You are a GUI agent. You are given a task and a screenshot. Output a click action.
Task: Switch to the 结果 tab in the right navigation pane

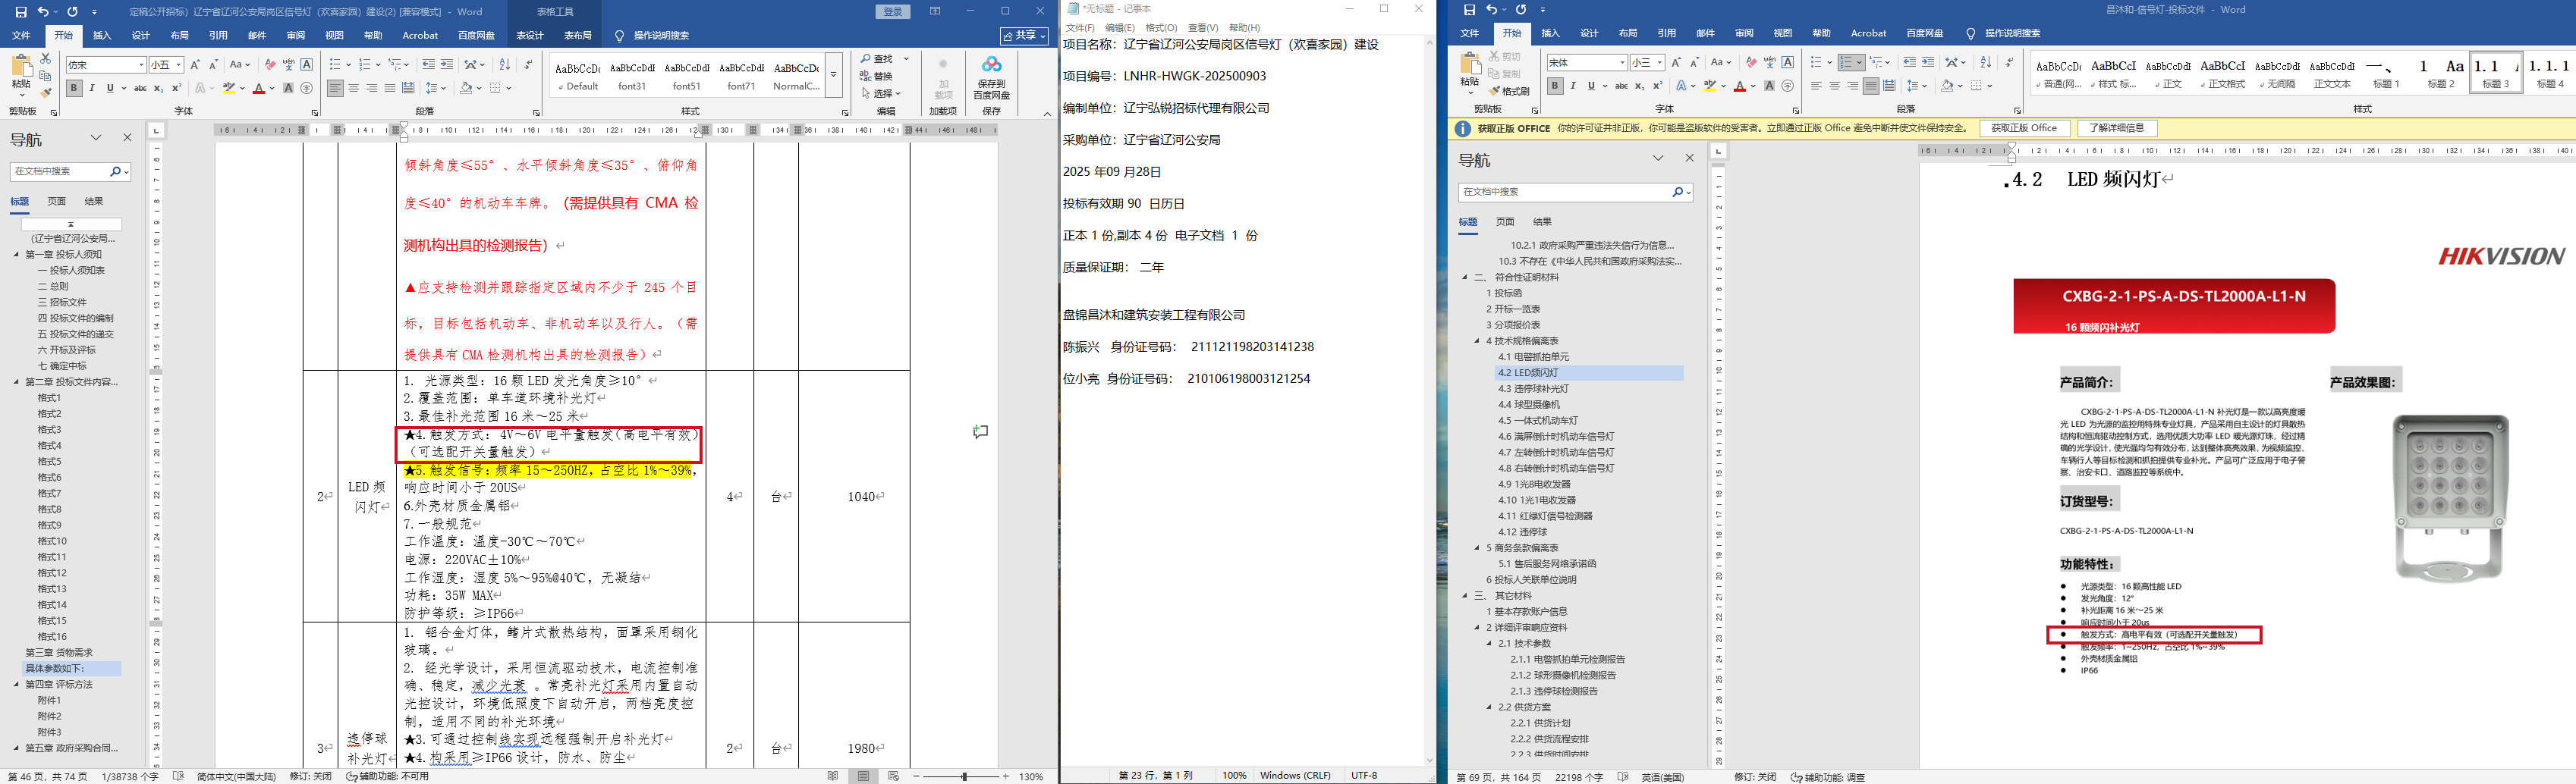coord(1543,221)
